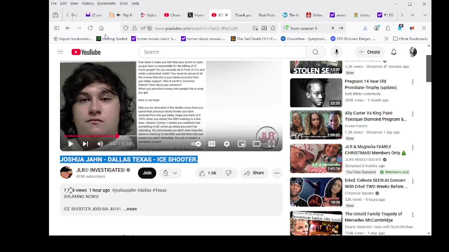Expand the description with ...more
The height and width of the screenshot is (252, 449).
pos(130,209)
